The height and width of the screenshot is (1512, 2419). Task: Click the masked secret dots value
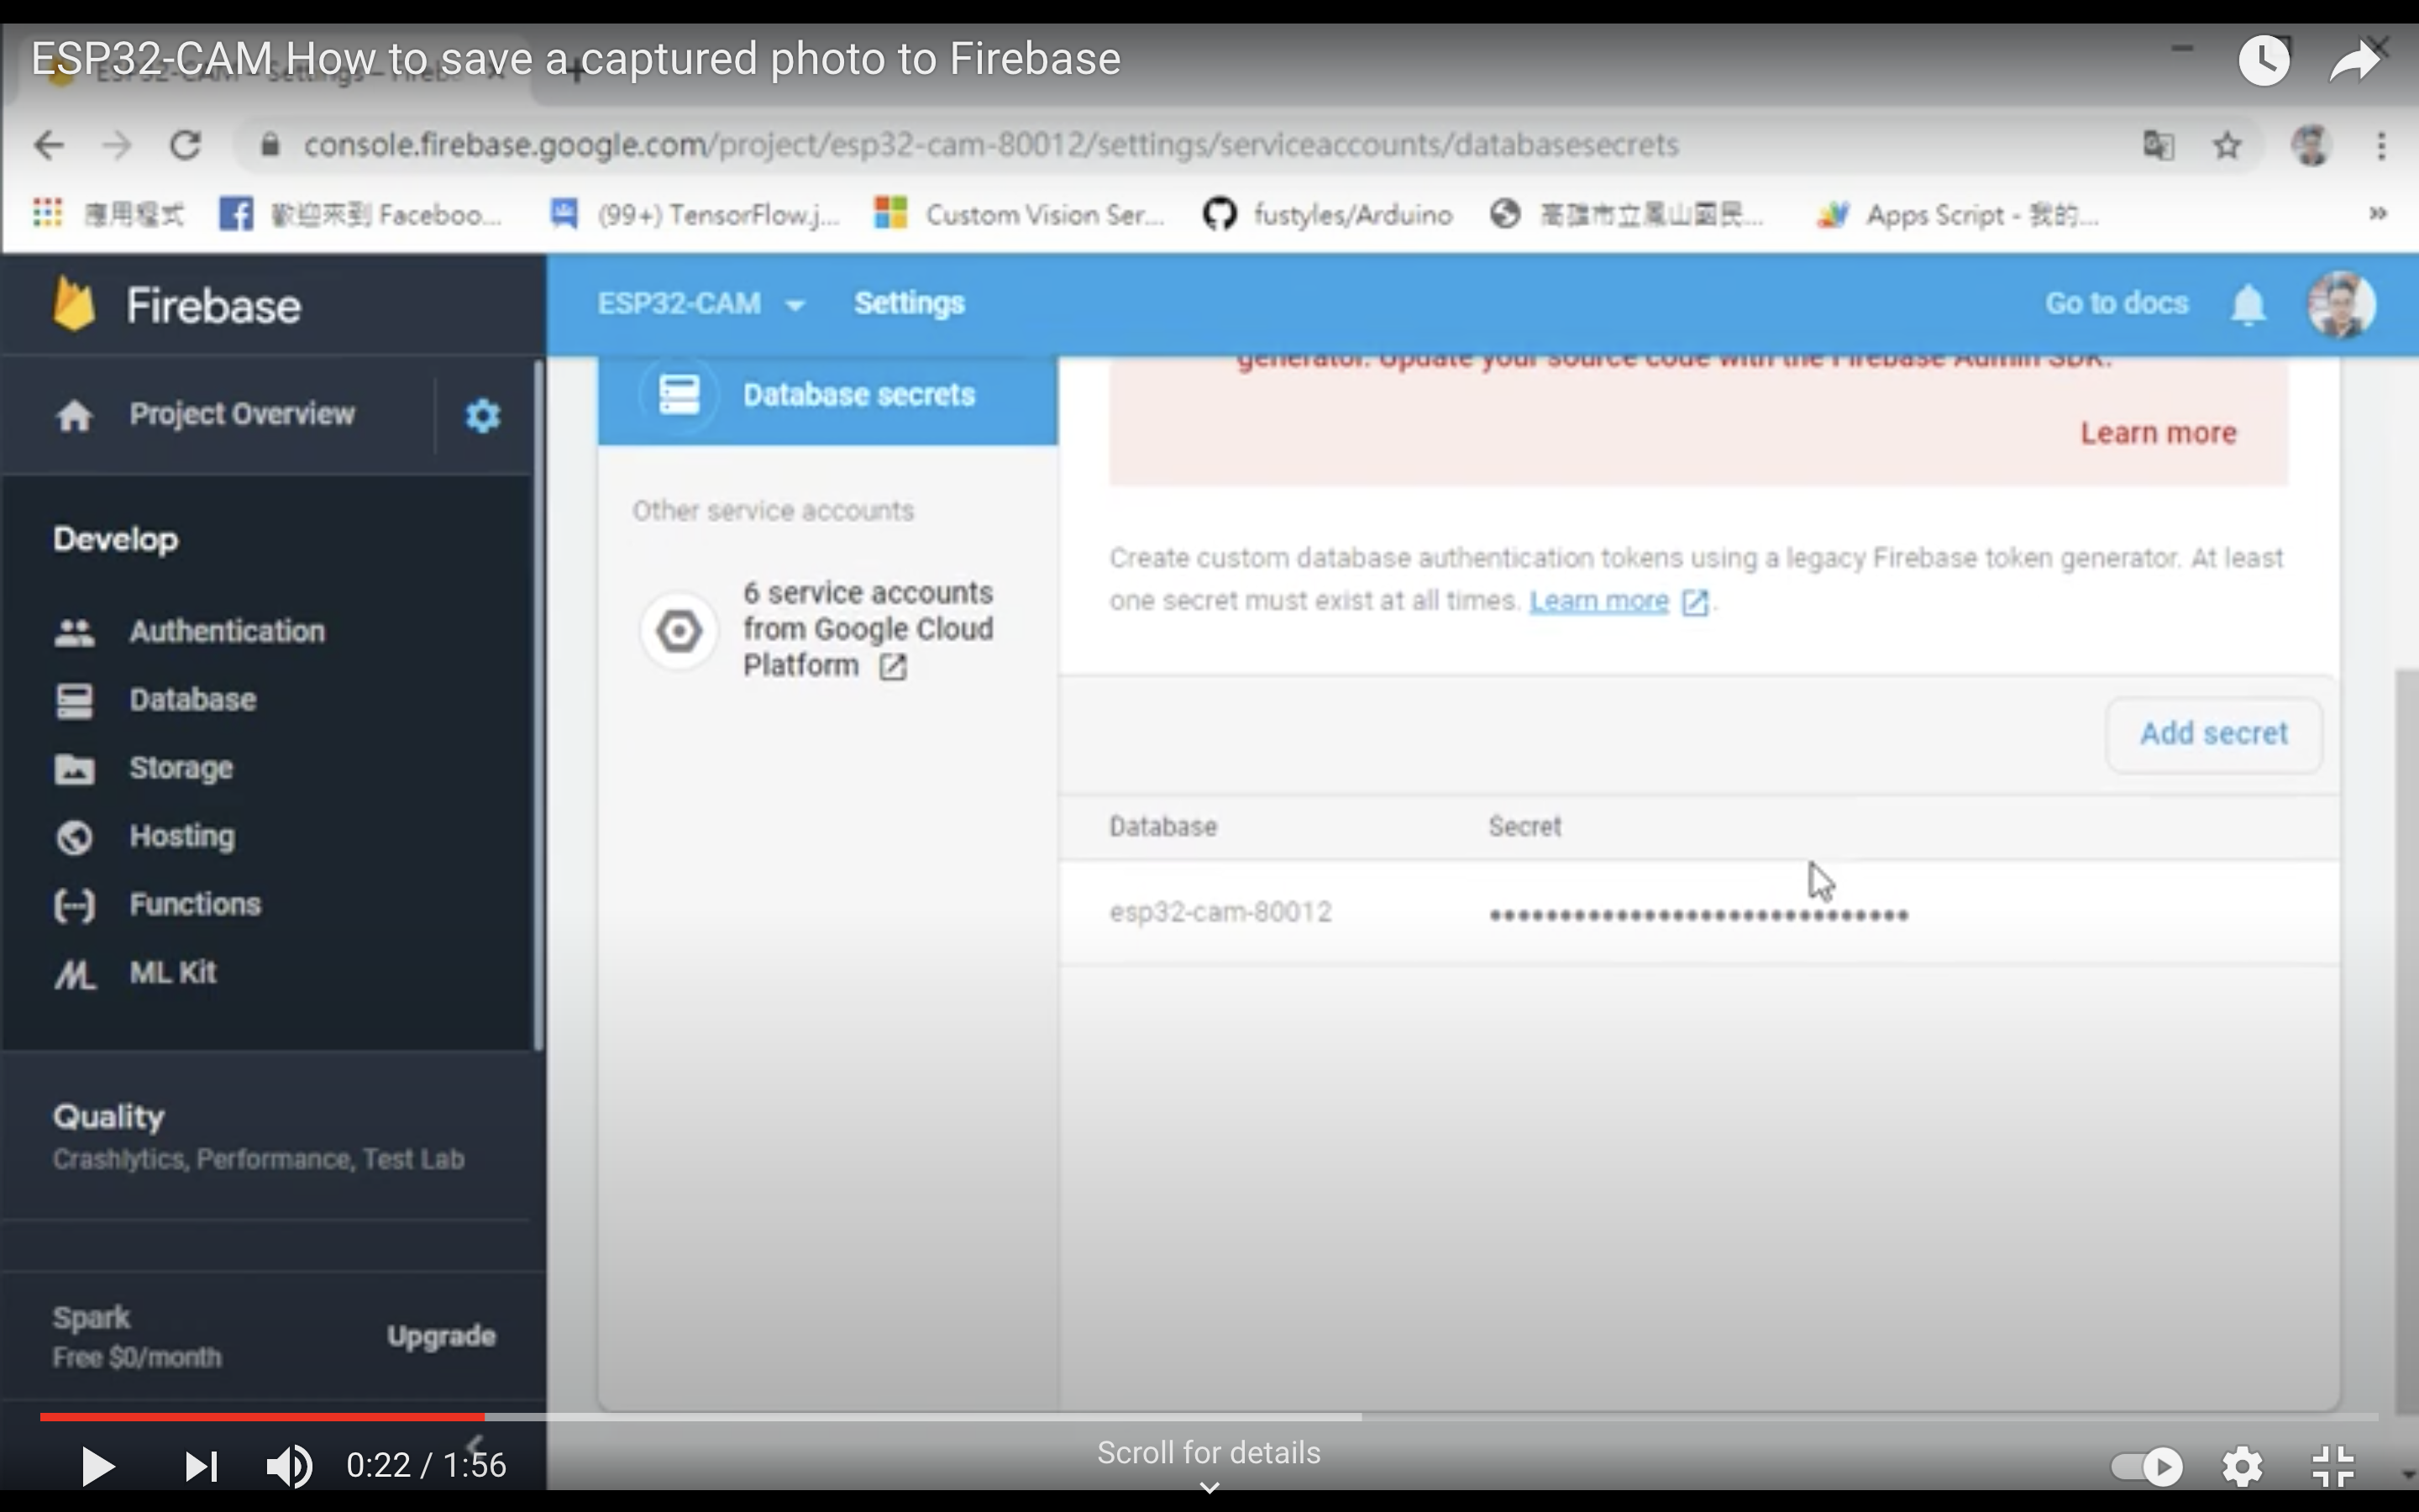(x=1698, y=915)
